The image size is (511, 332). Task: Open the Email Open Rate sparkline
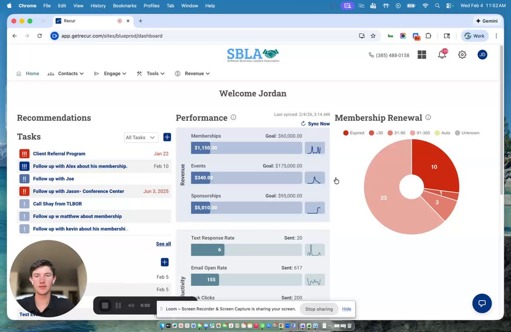point(314,280)
